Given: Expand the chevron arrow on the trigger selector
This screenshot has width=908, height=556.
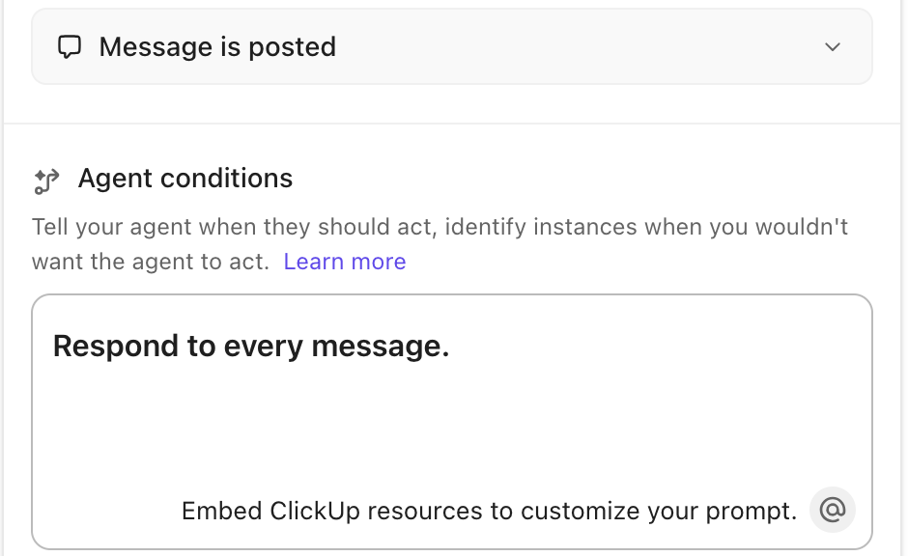Looking at the screenshot, I should [833, 47].
